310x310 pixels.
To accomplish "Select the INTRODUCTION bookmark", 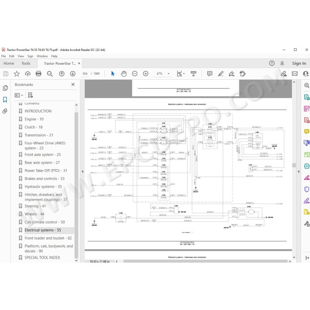I will tap(38, 111).
